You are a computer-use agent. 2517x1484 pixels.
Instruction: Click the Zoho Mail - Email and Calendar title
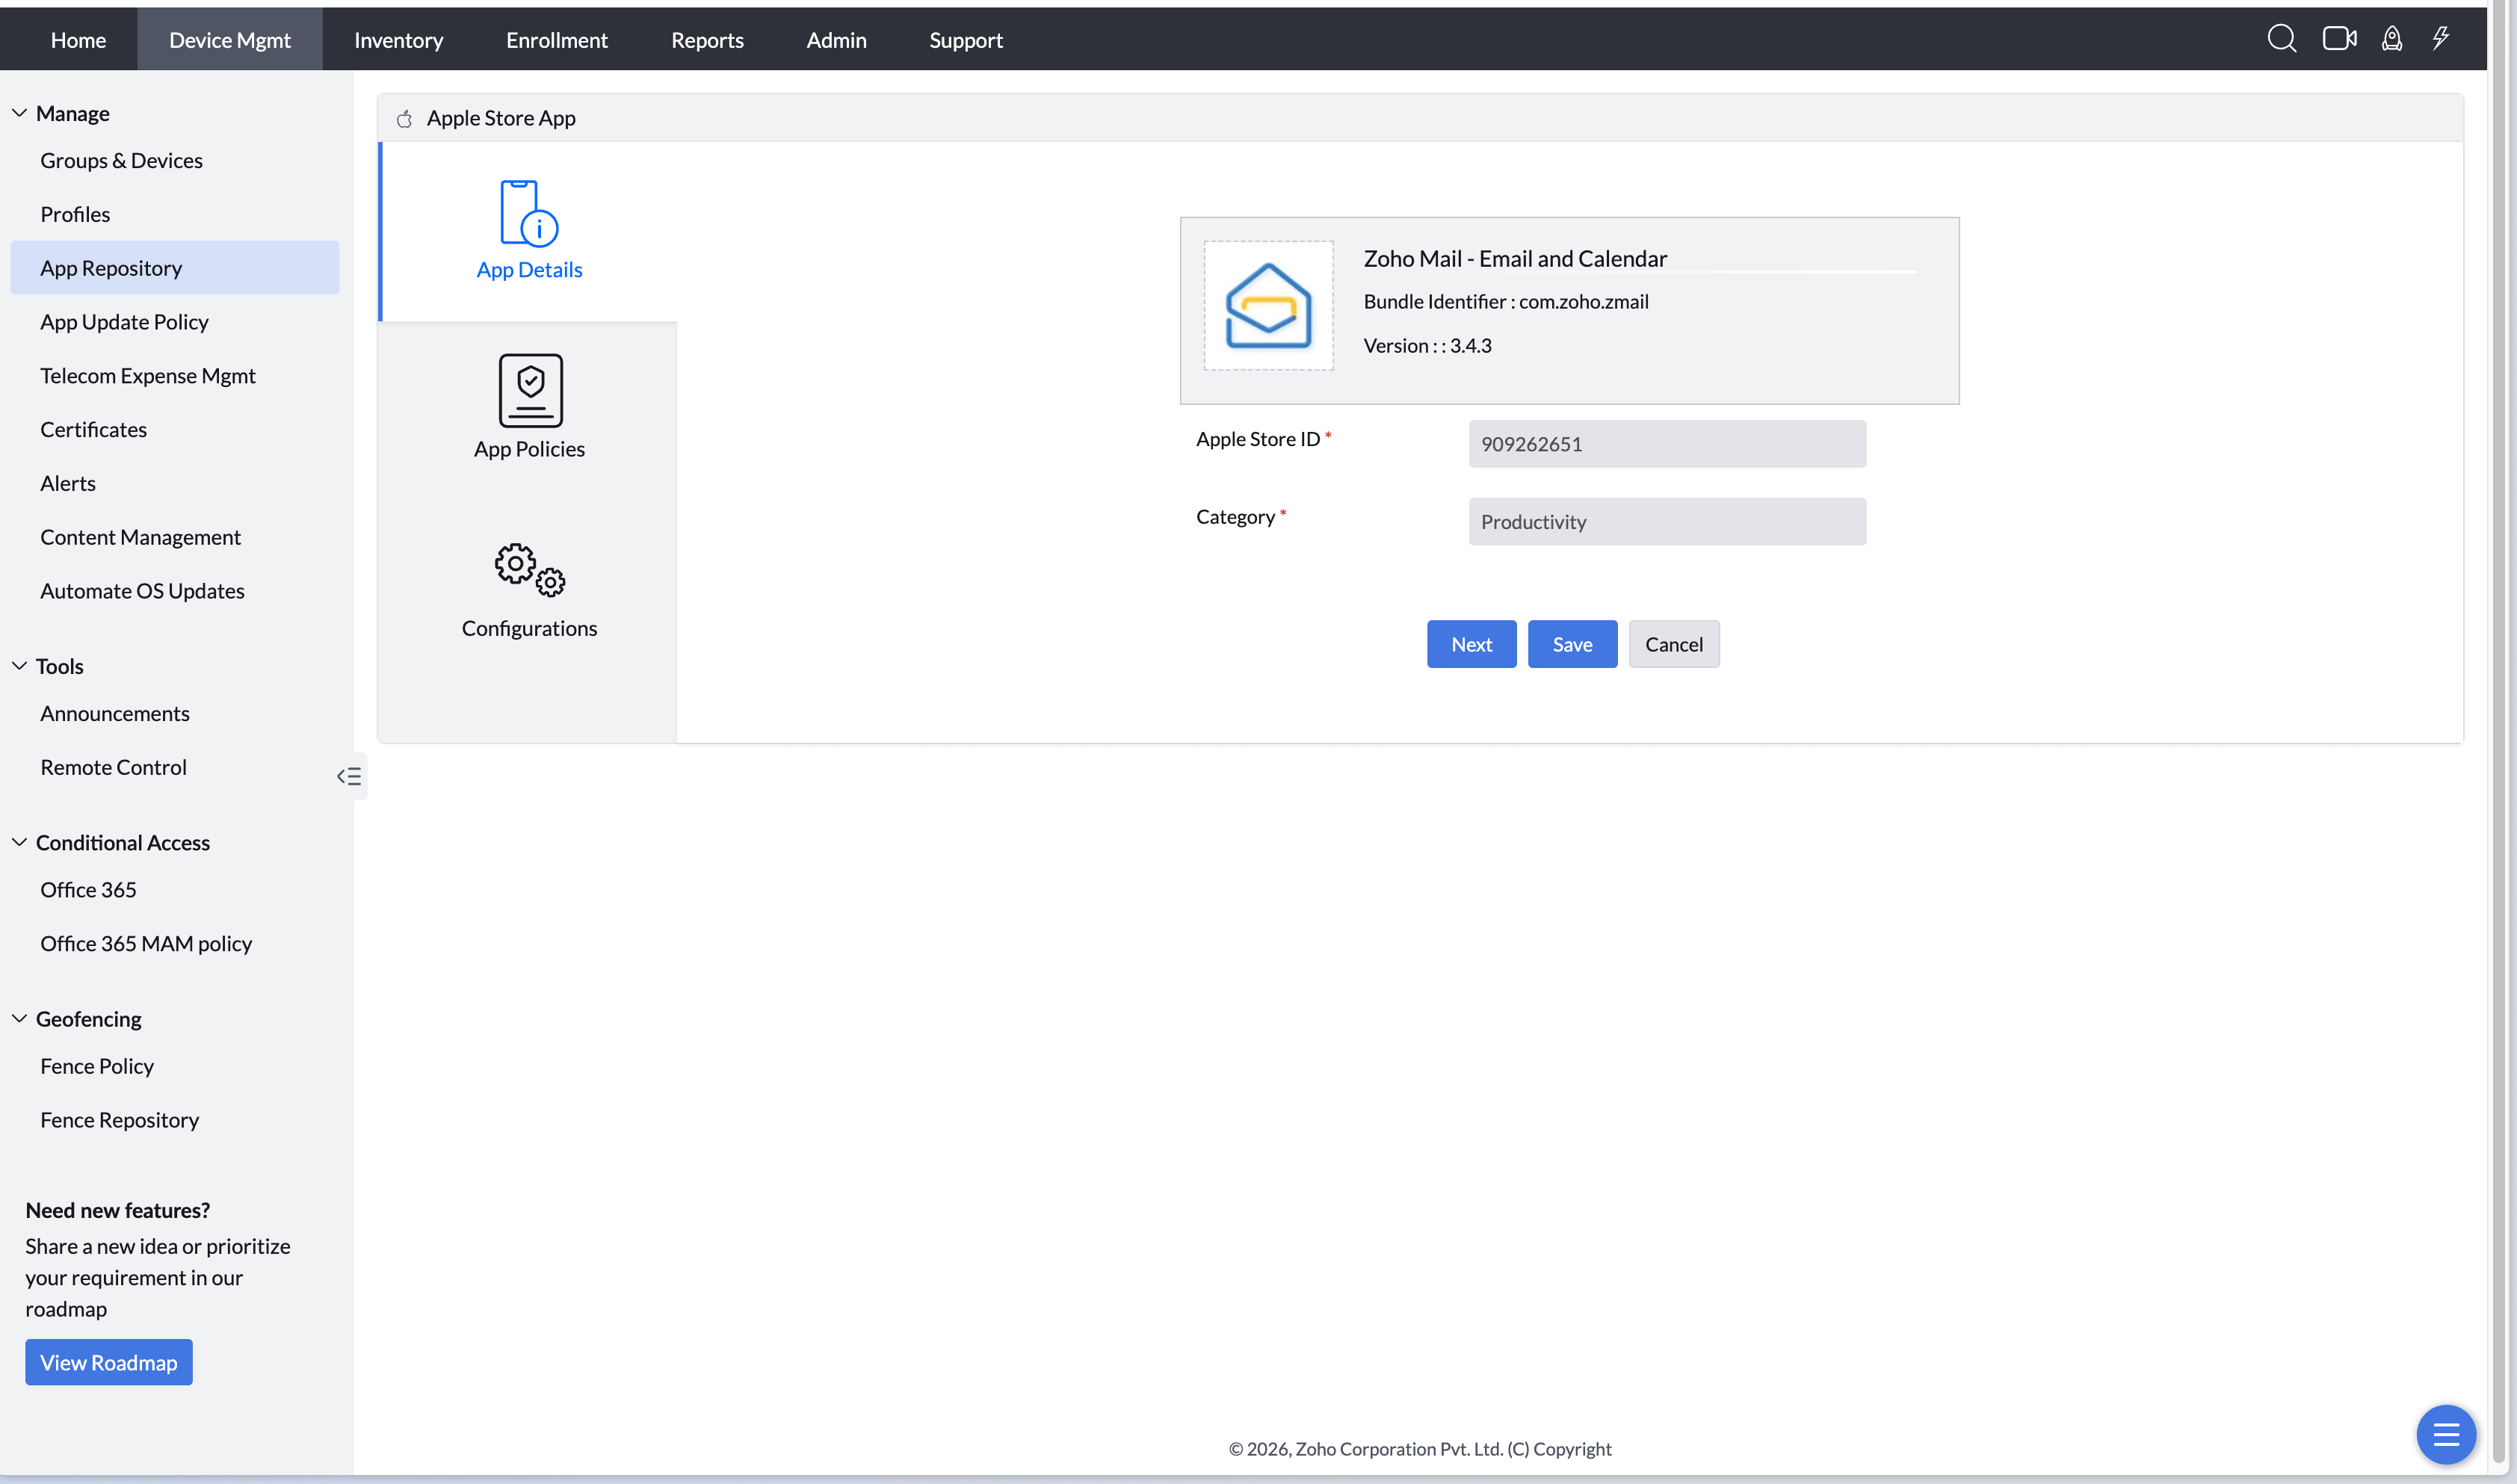tap(1515, 258)
